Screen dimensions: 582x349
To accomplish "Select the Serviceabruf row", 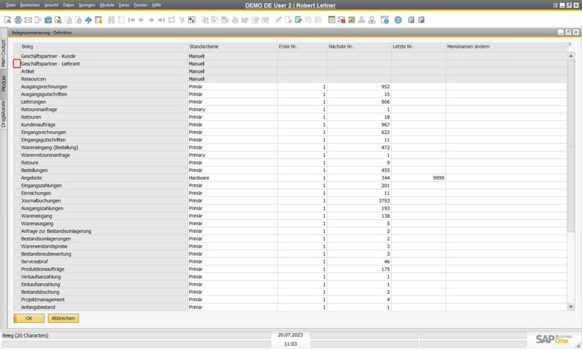I will 290,262.
